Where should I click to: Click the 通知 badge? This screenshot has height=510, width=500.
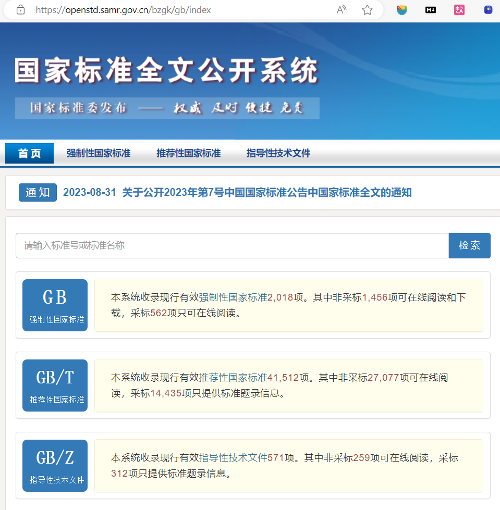click(x=38, y=193)
